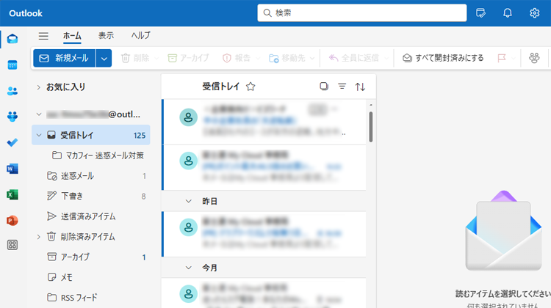Open the 削除 dropdown arrow

point(156,58)
